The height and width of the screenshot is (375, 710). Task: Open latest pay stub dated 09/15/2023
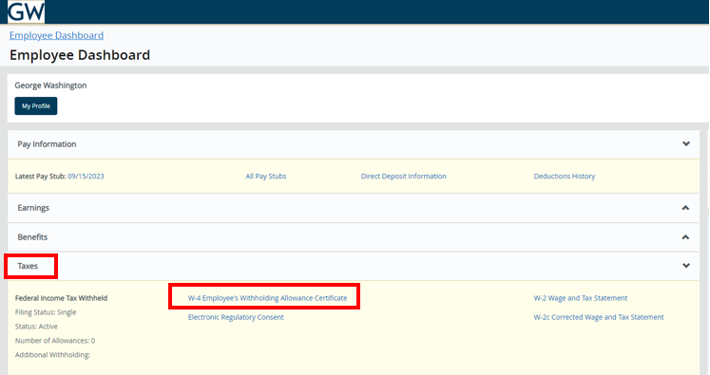86,177
